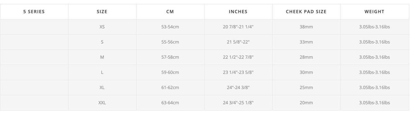Screen dimensions: 410x114
Task: Select the 20mm cheek pad cell
Action: pos(306,103)
